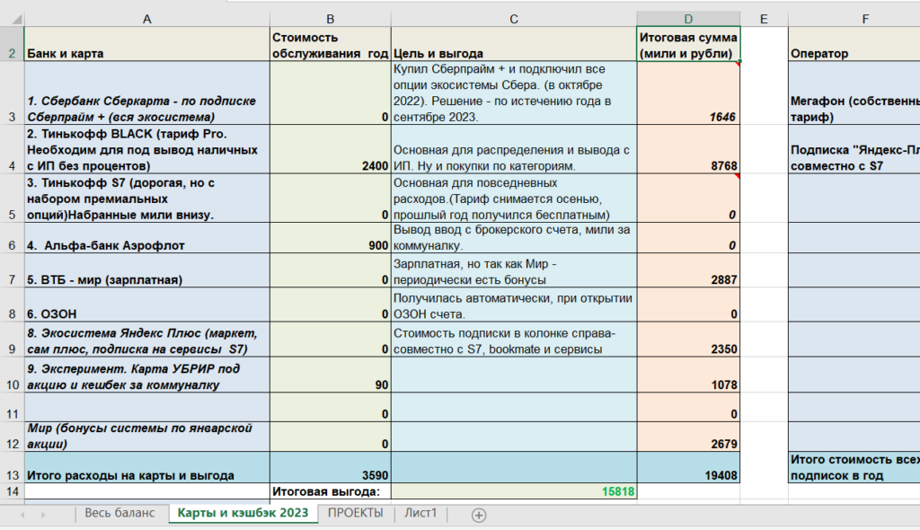Click the service cost value 2400
This screenshot has width=920, height=530.
point(331,149)
